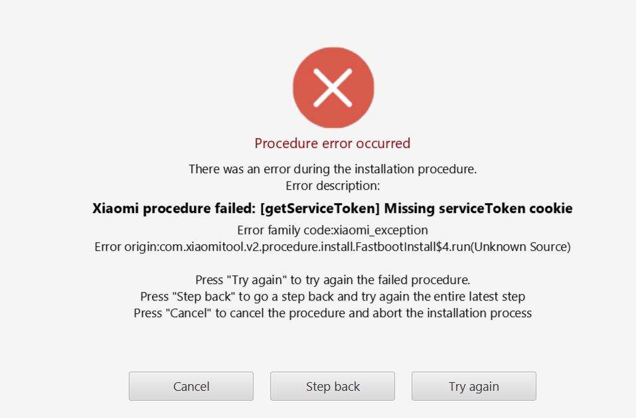Click the "Xiaomi procedure failed" bold text
Viewport: 636px width, 418px height.
pyautogui.click(x=174, y=209)
